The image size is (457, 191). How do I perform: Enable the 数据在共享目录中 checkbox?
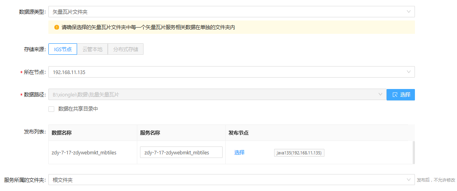coord(52,109)
